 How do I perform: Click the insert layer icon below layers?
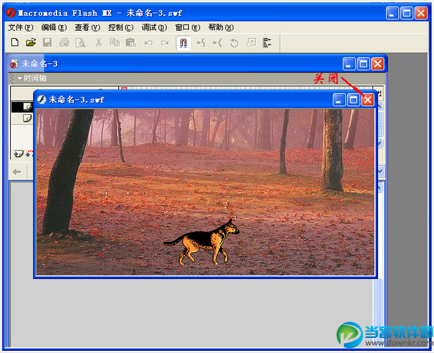19,154
